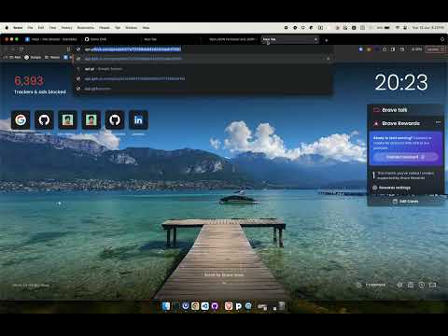Open the first GitHub shortcut tile
The width and height of the screenshot is (448, 336).
(x=44, y=119)
